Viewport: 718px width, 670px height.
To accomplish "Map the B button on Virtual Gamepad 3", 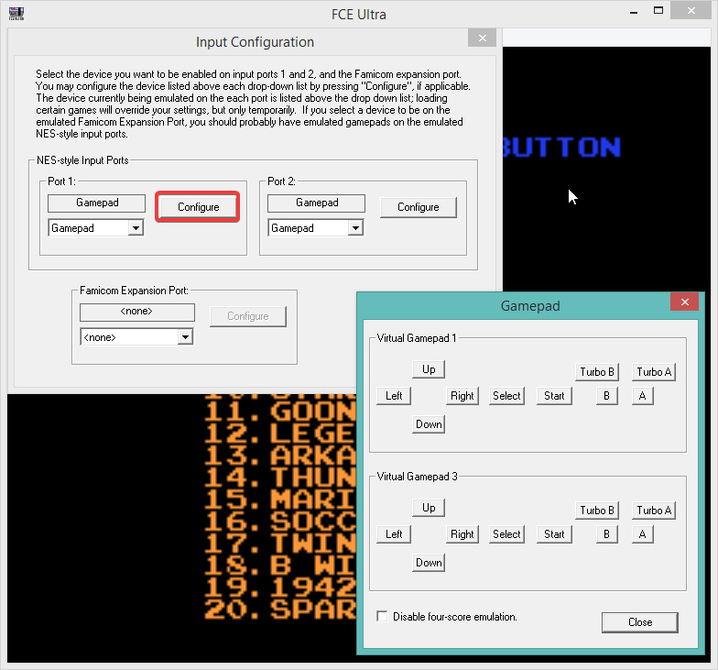I will [x=606, y=534].
